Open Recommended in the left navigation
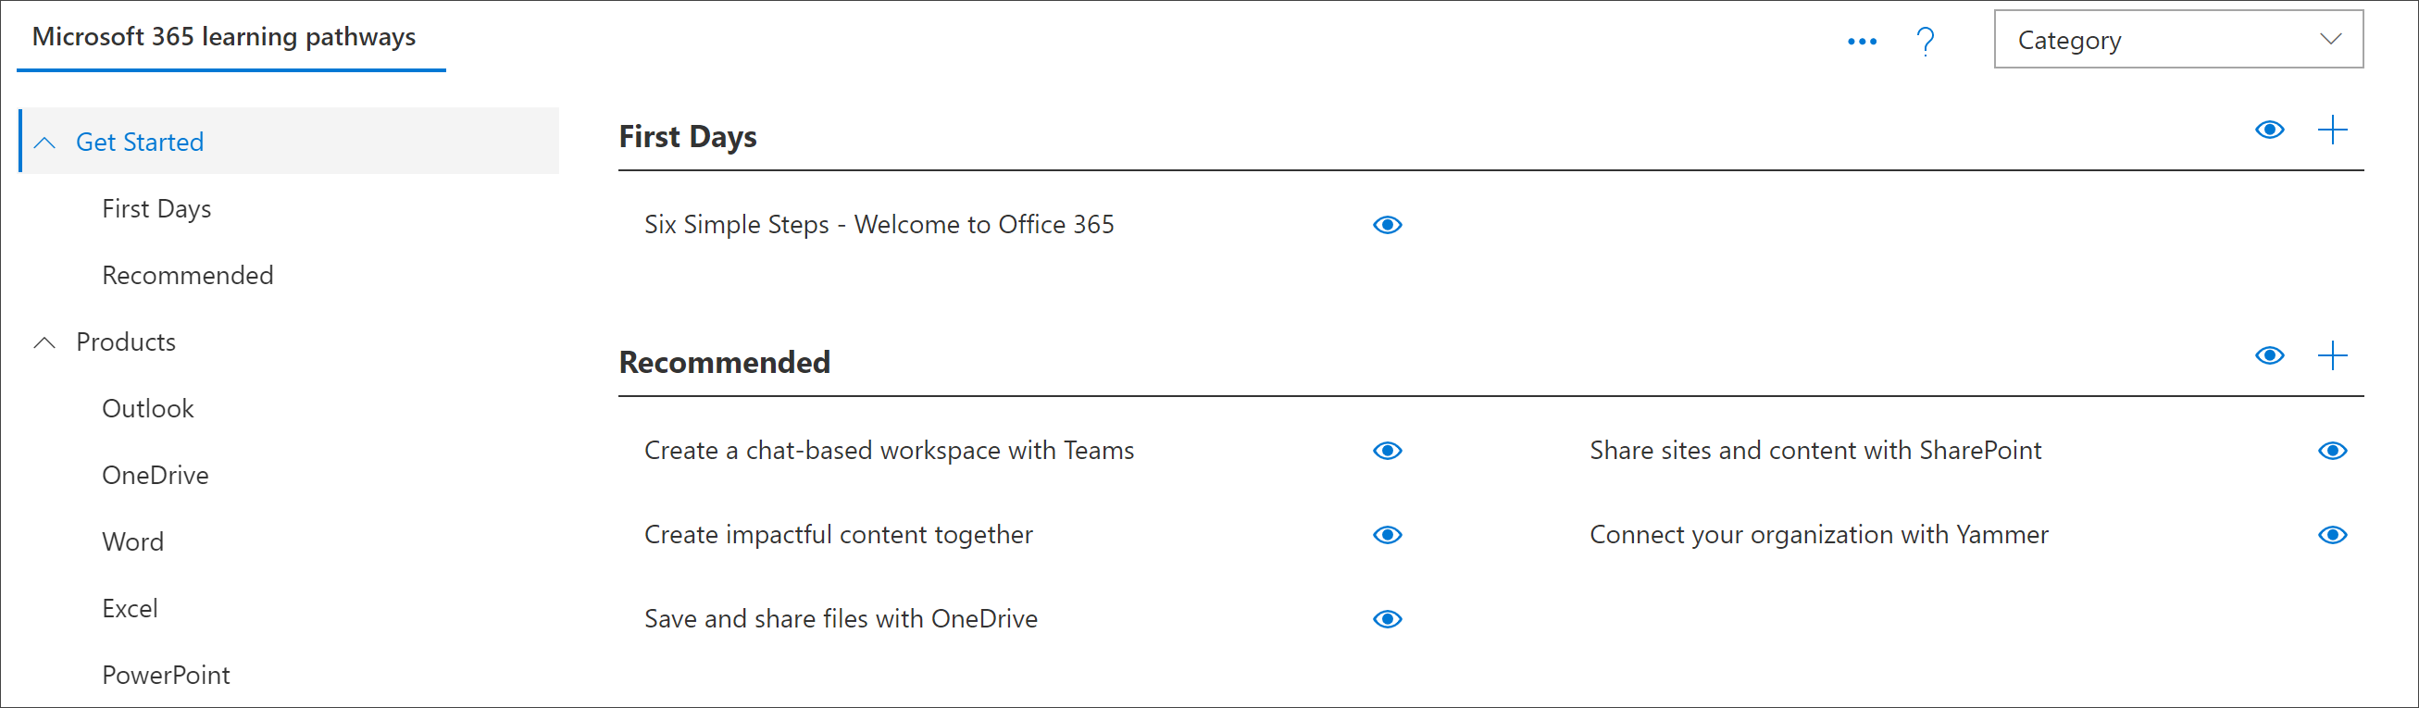The height and width of the screenshot is (708, 2419). point(187,274)
